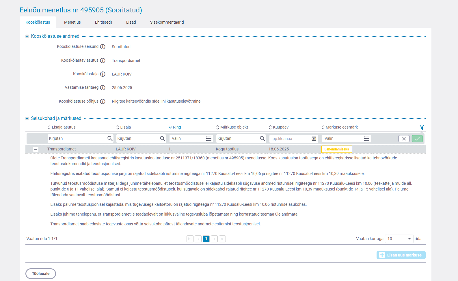Image resolution: width=458 pixels, height=281 pixels.
Task: Collapse the Transpordiamet comment row
Action: pyautogui.click(x=36, y=149)
